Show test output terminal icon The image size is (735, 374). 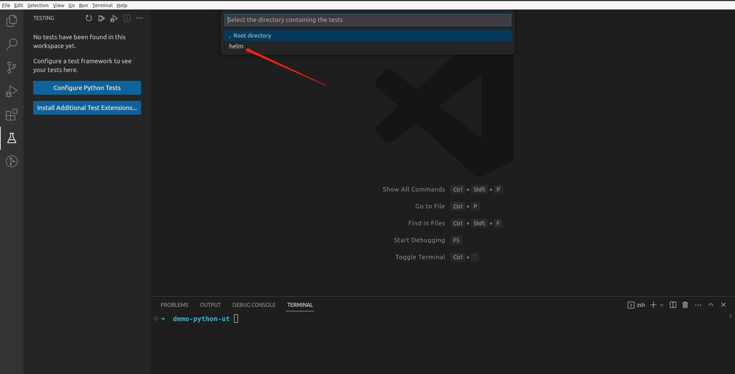pos(127,18)
